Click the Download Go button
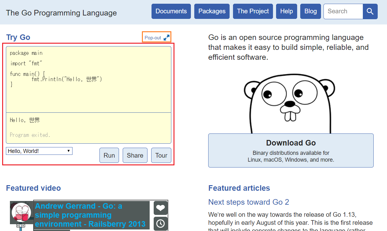The width and height of the screenshot is (387, 231). coord(291,150)
